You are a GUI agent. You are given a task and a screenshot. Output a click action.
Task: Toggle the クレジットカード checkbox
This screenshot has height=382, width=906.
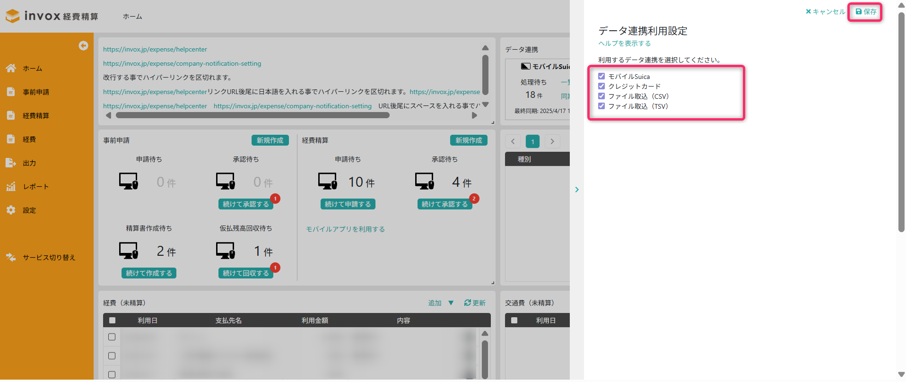point(601,86)
